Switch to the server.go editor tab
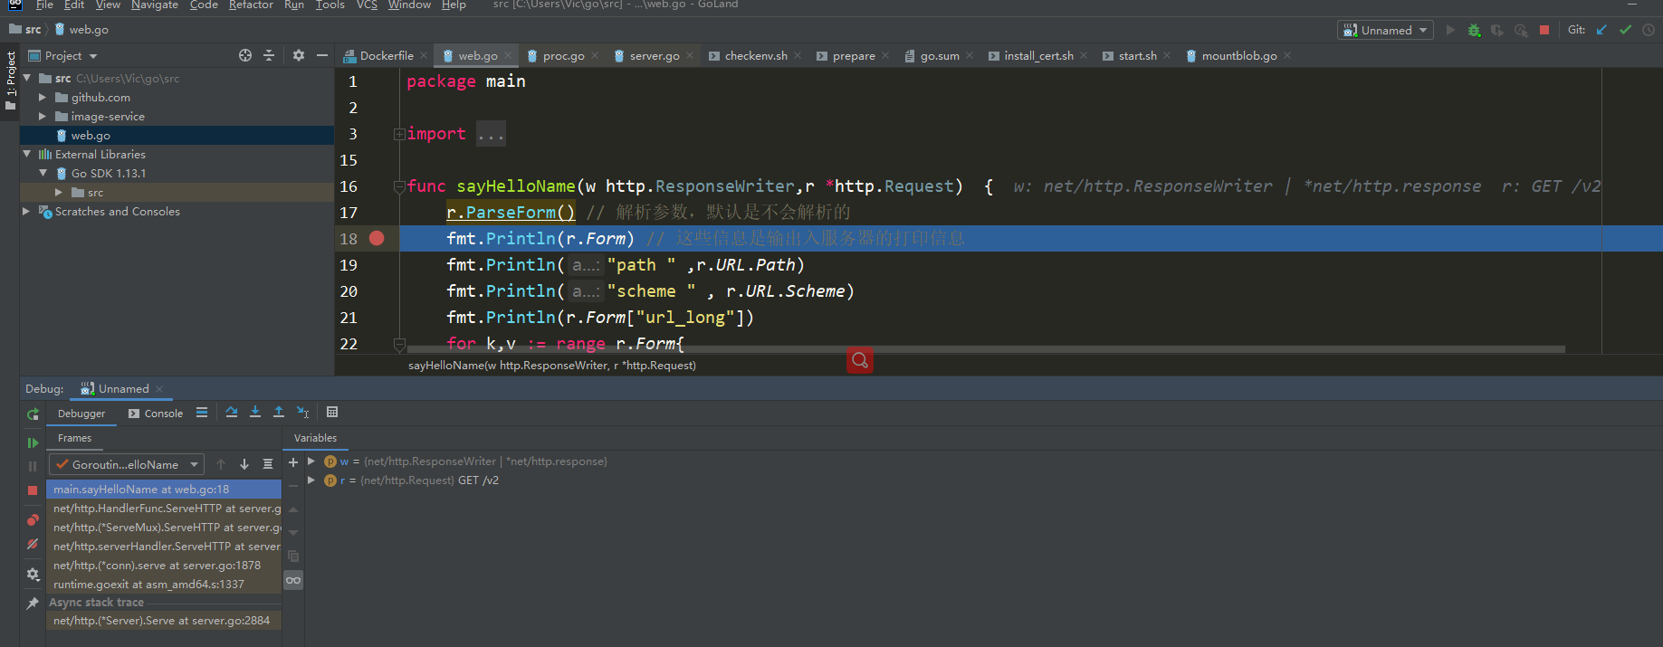Viewport: 1663px width, 647px height. click(654, 56)
